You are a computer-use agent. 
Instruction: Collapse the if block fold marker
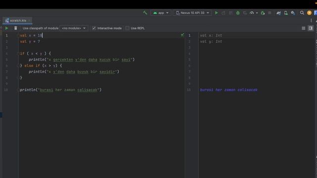18,53
